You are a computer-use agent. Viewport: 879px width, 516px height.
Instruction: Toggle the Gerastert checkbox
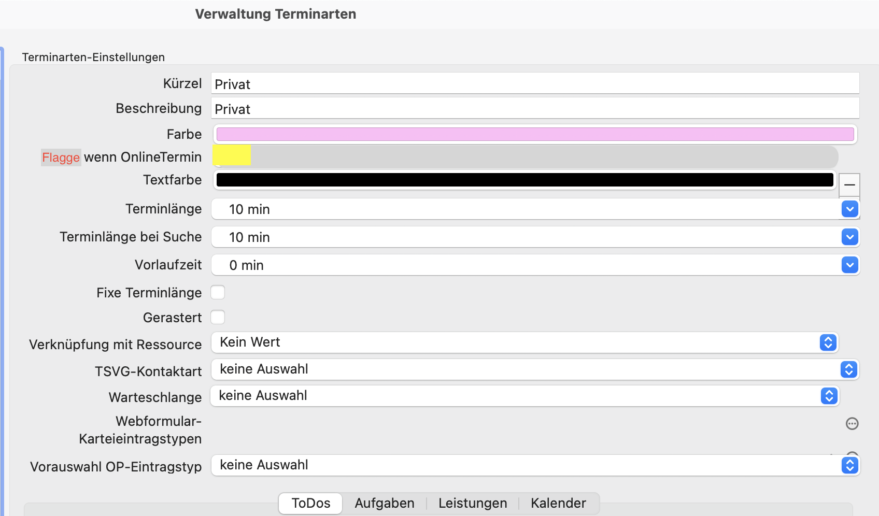coord(218,317)
